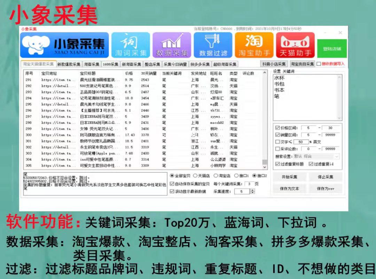Open the 淘宝助手 module

[254, 45]
